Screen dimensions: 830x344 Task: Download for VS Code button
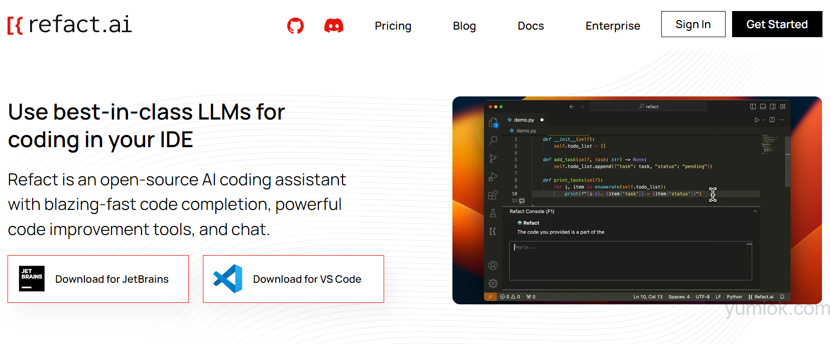coord(293,279)
